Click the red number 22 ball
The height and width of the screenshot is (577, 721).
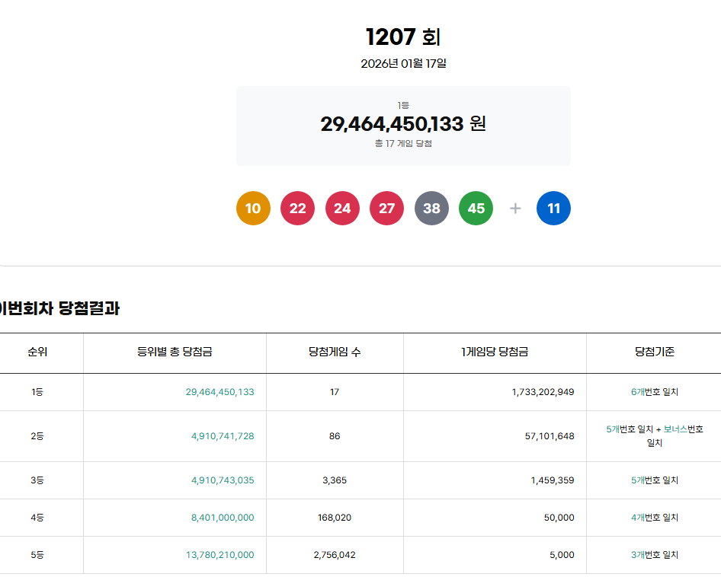(x=297, y=209)
